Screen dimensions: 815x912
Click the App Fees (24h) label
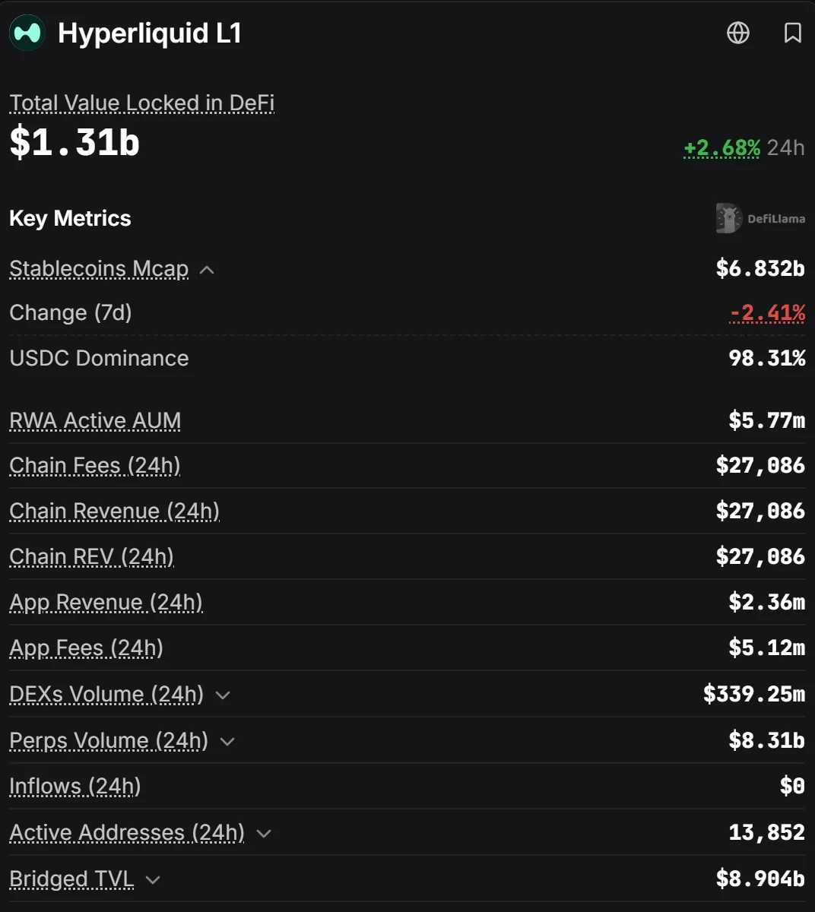point(86,648)
